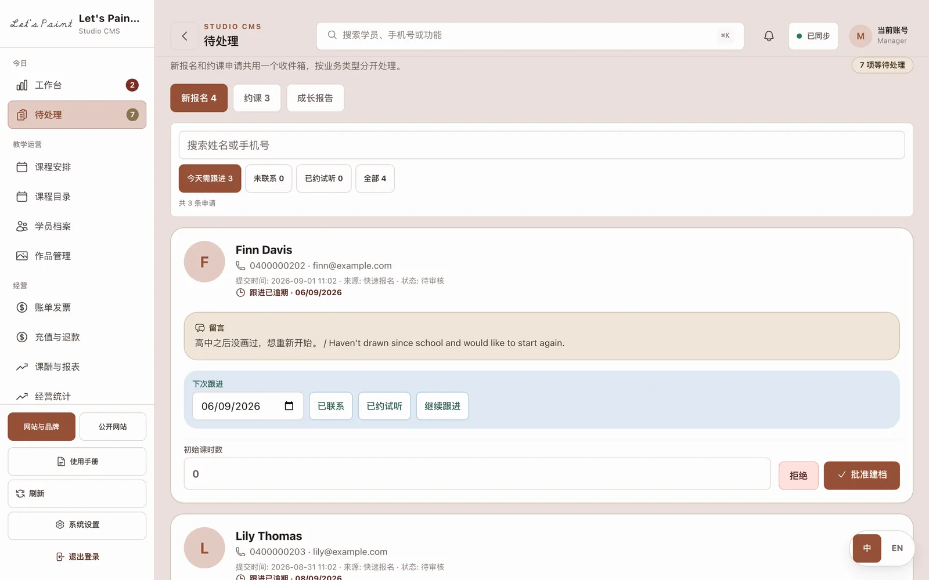Switch to the 成长报告 tab
929x580 pixels.
(x=315, y=98)
